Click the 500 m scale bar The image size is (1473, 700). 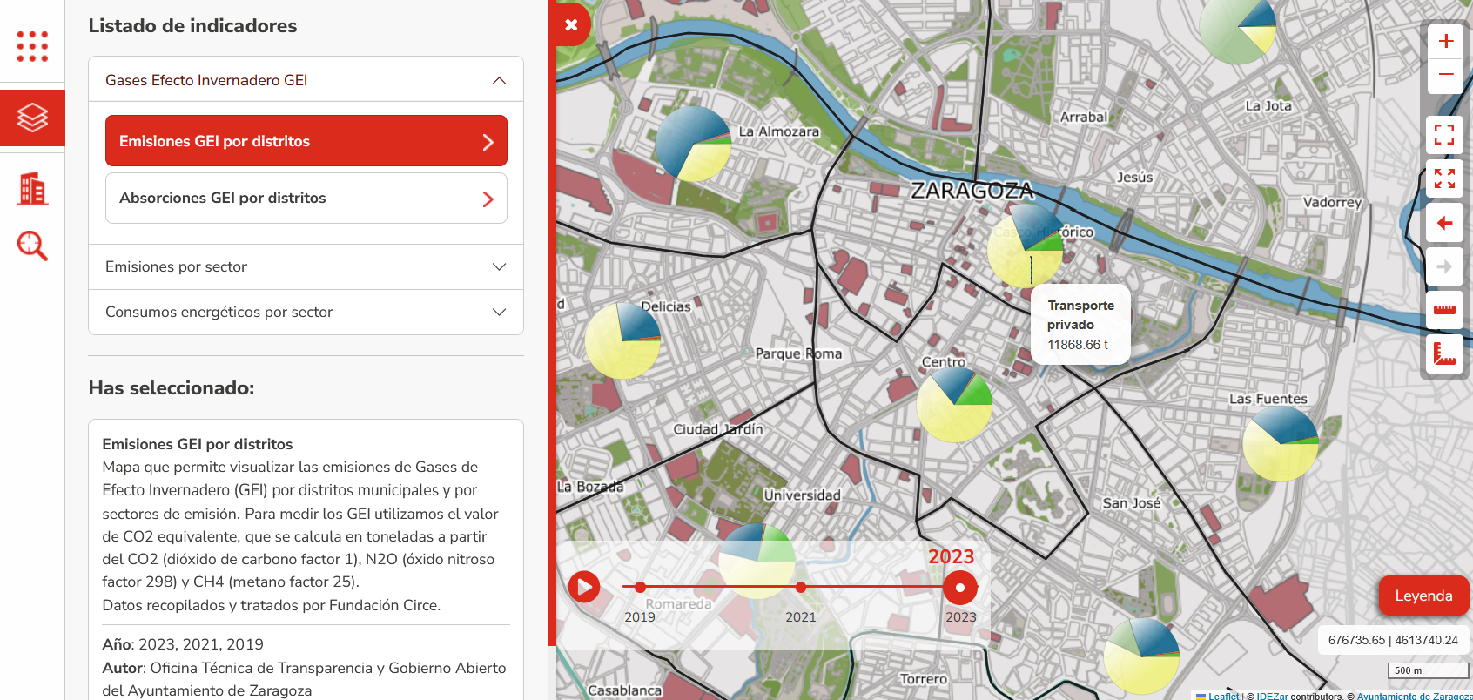pyautogui.click(x=1428, y=670)
